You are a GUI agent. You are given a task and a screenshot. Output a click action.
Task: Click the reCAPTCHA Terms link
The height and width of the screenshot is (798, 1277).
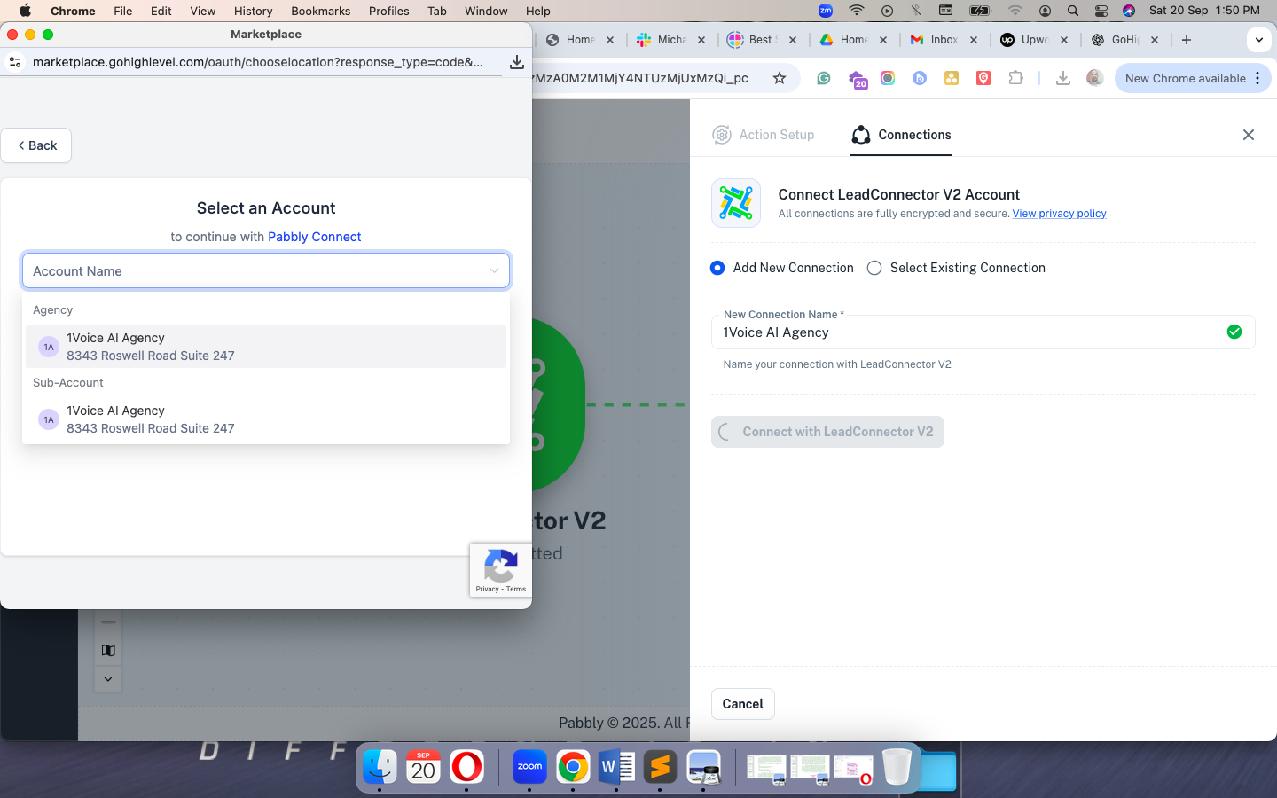click(516, 589)
